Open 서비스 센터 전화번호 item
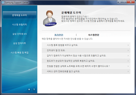This screenshot has height=95, width=136. [86, 71]
